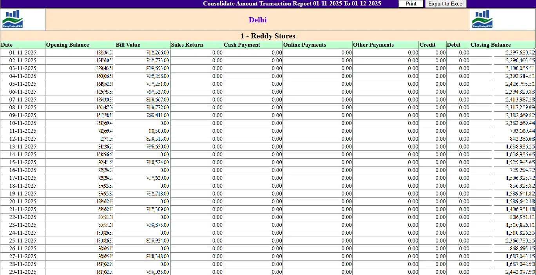
Task: Select the date cell 06-11-2025
Action: point(23,92)
